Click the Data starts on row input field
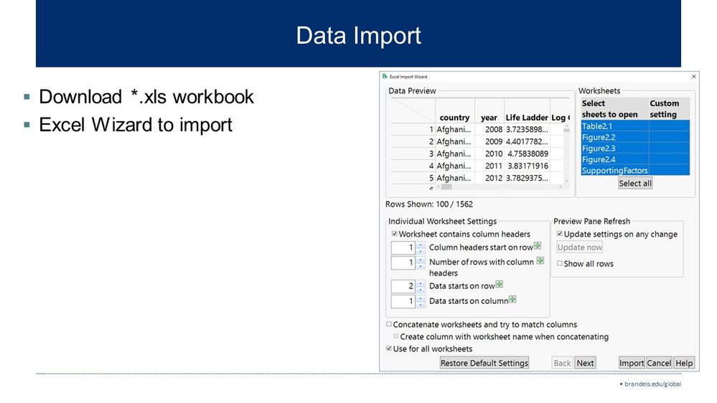This screenshot has height=403, width=717. [403, 287]
